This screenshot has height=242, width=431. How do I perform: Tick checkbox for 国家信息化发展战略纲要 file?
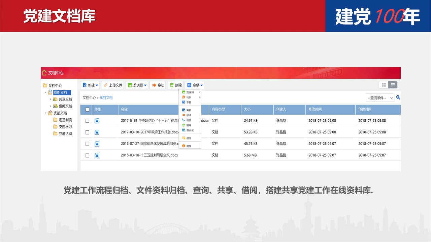point(88,144)
